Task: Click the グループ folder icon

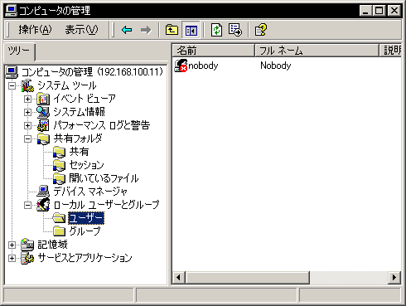Action: coord(59,231)
